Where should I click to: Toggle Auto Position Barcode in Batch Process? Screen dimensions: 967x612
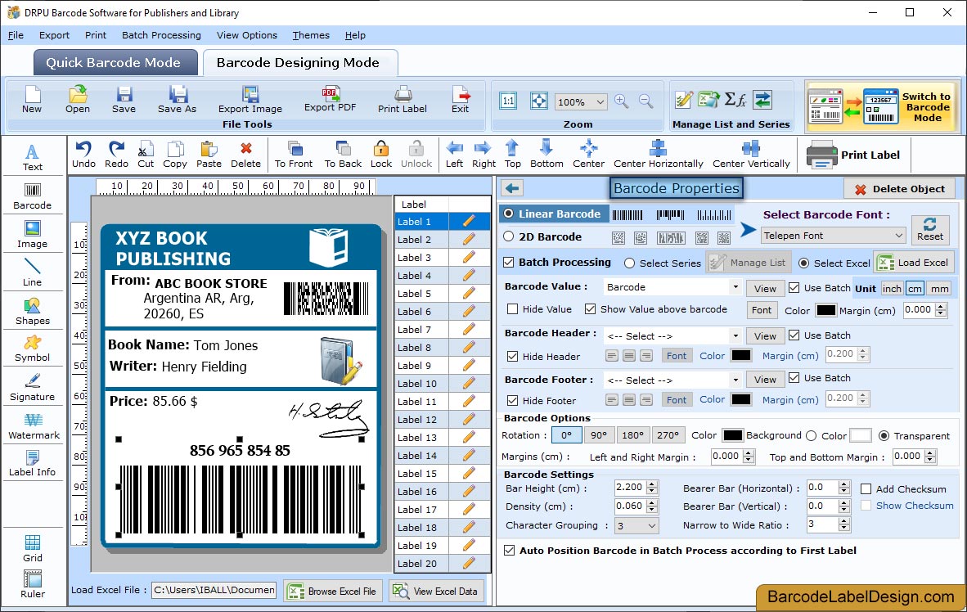pyautogui.click(x=509, y=551)
